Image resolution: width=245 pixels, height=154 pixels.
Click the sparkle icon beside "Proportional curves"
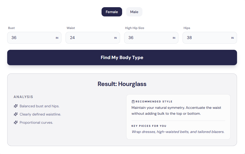point(16,122)
